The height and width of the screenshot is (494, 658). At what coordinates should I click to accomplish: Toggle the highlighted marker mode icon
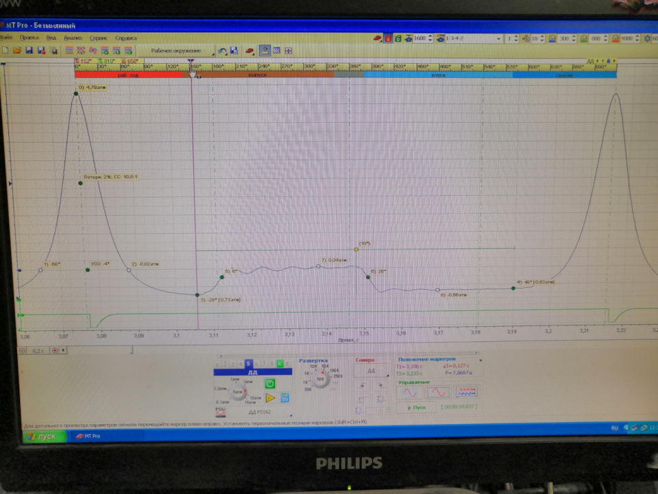pos(265,51)
